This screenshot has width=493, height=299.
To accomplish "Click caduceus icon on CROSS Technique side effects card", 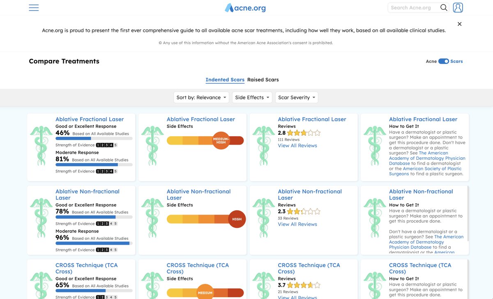I will pyautogui.click(x=152, y=285).
